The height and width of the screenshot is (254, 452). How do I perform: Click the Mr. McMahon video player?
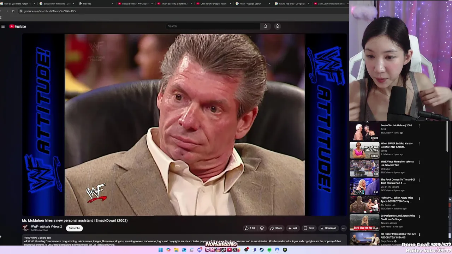[185, 125]
